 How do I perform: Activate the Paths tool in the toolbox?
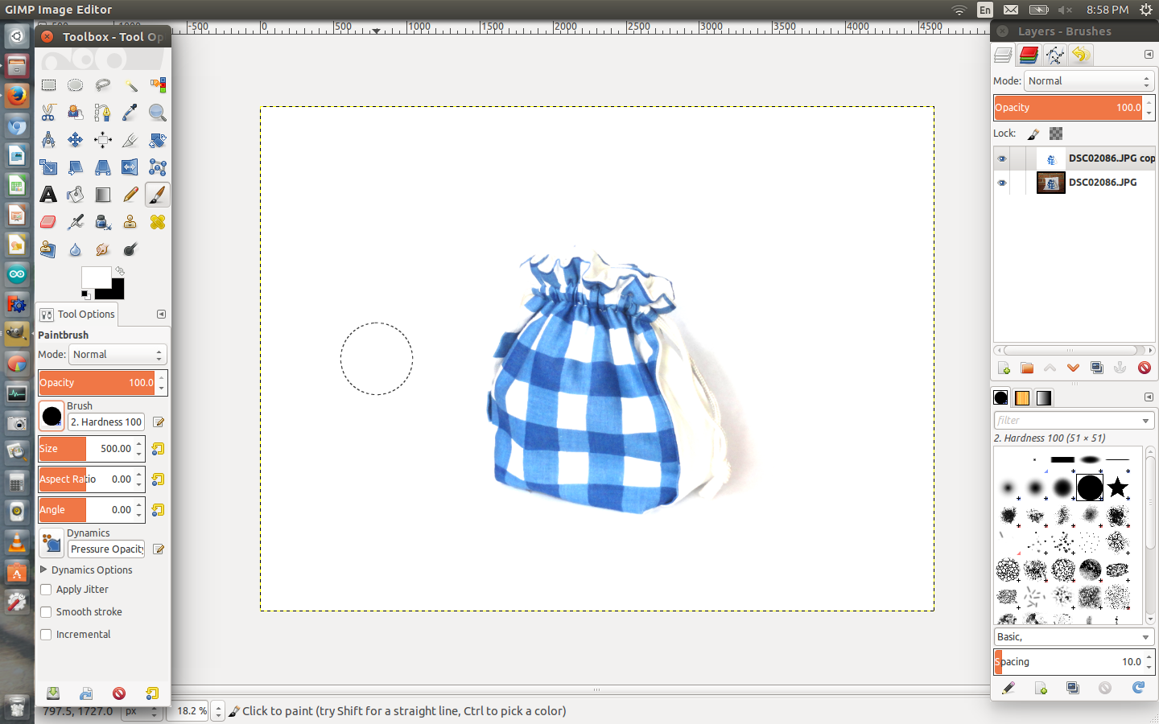click(102, 113)
